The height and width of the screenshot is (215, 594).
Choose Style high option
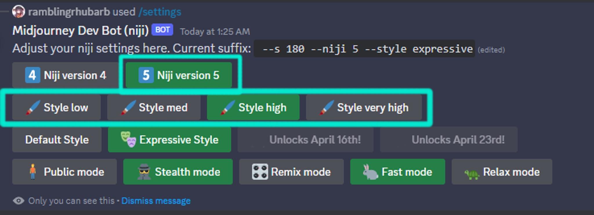[253, 107]
